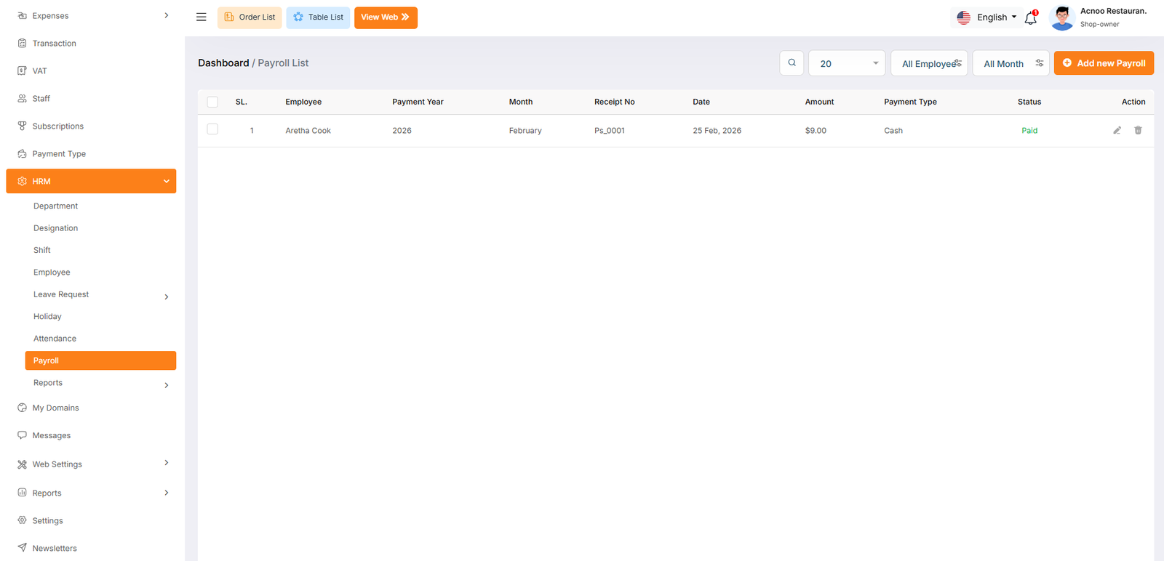This screenshot has height=561, width=1164.
Task: Open the notification bell
Action: [1031, 18]
